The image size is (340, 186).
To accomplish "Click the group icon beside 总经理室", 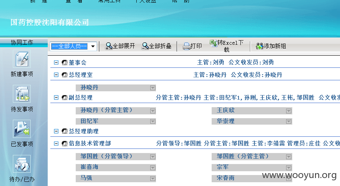I will click(x=65, y=75).
